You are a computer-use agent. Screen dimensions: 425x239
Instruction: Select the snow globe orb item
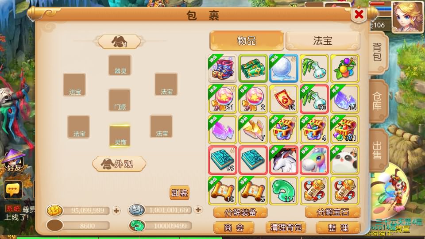(283, 69)
